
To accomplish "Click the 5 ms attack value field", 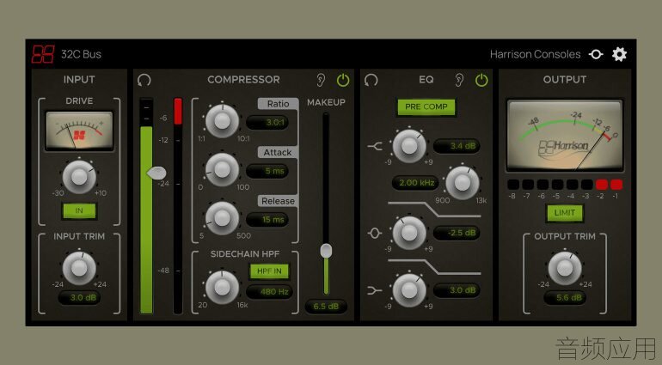I will click(267, 171).
